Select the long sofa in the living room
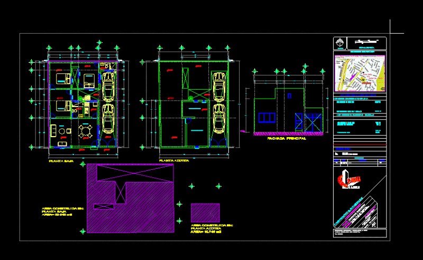This screenshot has height=260, width=423. [x=53, y=131]
